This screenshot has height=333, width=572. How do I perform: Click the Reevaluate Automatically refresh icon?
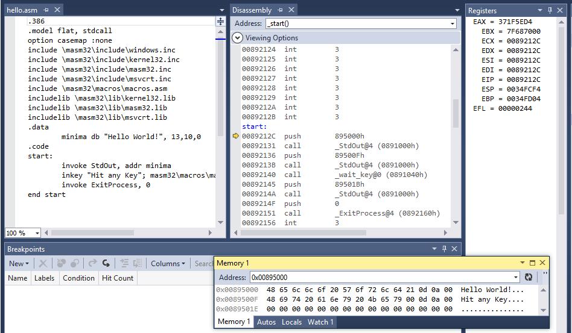click(528, 278)
